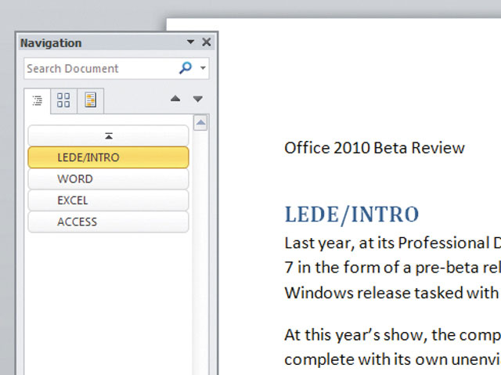Screen dimensions: 501x375
Task: Select WORD heading in Navigation pane
Action: [x=108, y=178]
